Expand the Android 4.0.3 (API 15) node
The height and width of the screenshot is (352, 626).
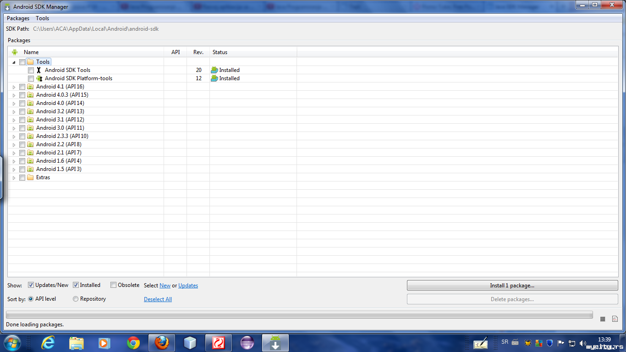point(14,95)
